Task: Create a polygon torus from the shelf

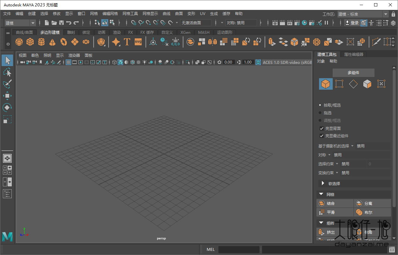Action: pos(64,42)
